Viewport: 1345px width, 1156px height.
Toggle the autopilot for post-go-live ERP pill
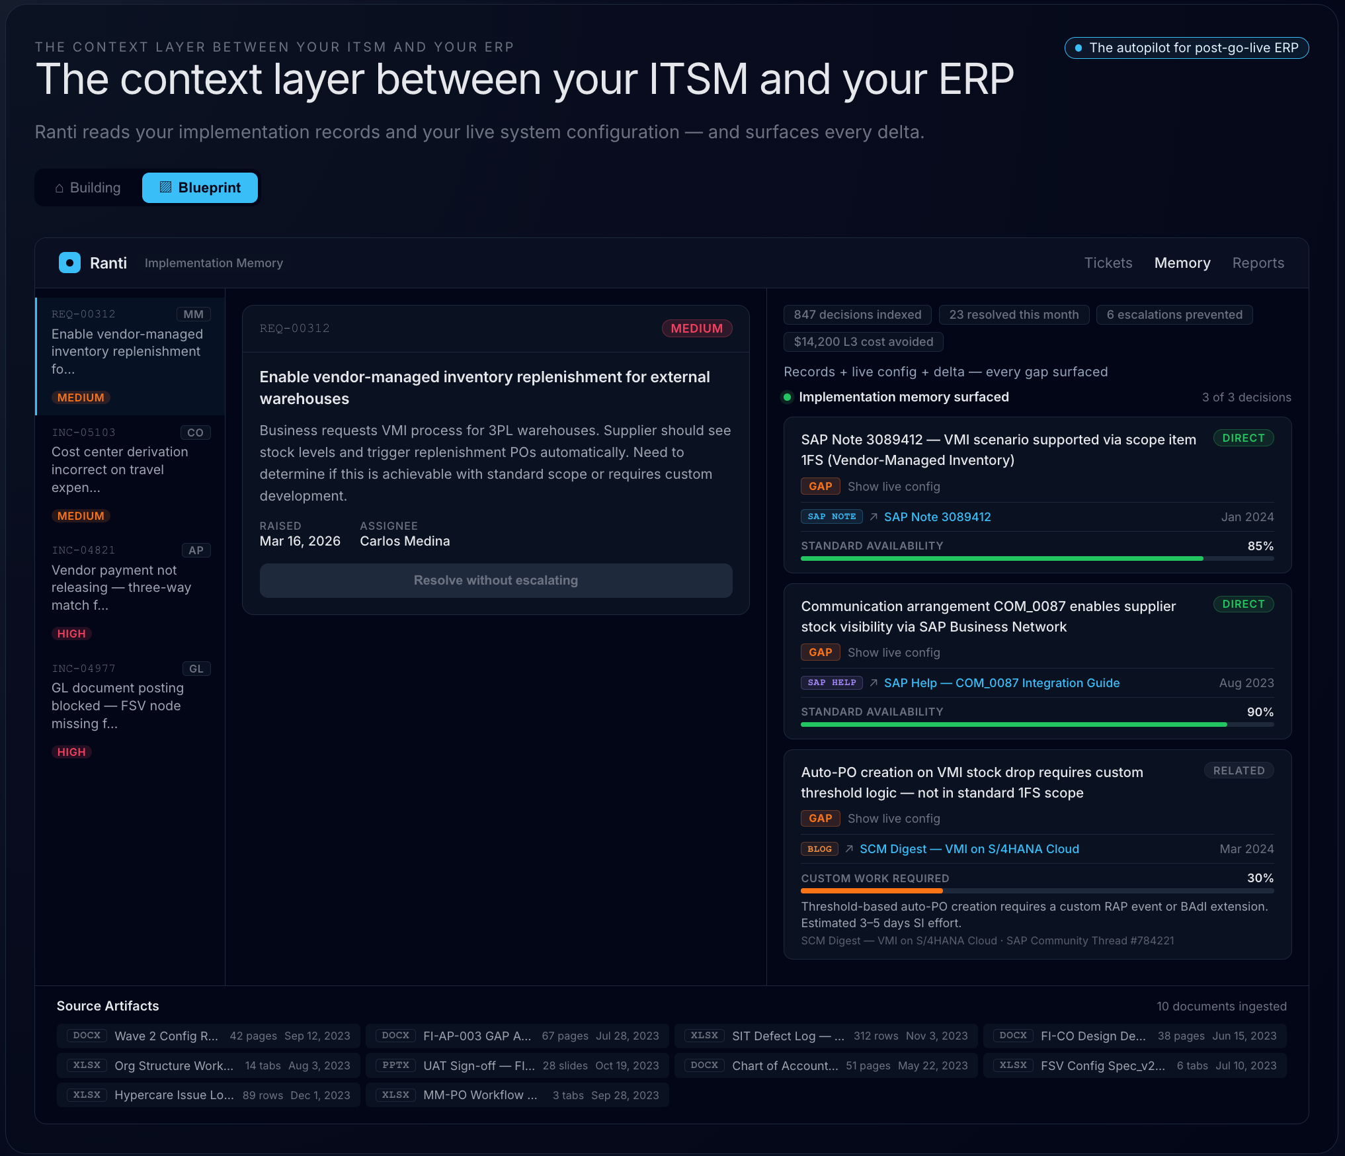pos(1186,48)
